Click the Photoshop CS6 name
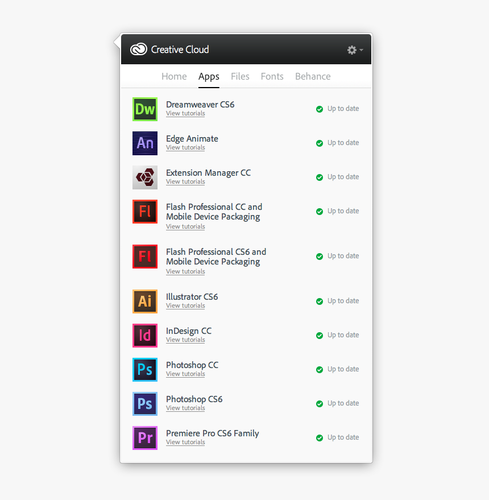Screen dimensions: 489x500 (194, 399)
